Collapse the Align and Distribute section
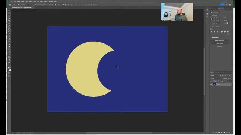Image resolution: width=241 pixels, height=135 pixels. coord(210,27)
